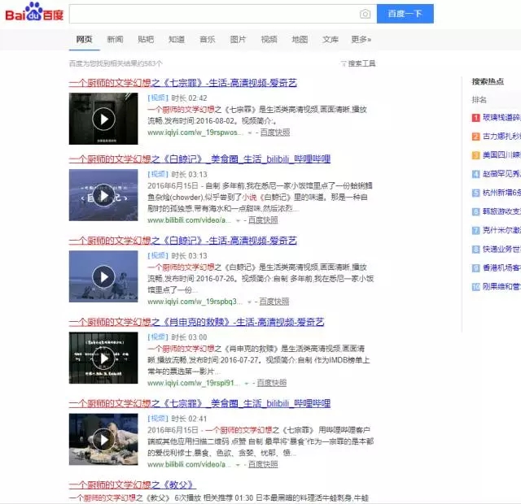Viewport: 521px width, 504px height.
Task: Open image search camera icon
Action: pyautogui.click(x=365, y=14)
